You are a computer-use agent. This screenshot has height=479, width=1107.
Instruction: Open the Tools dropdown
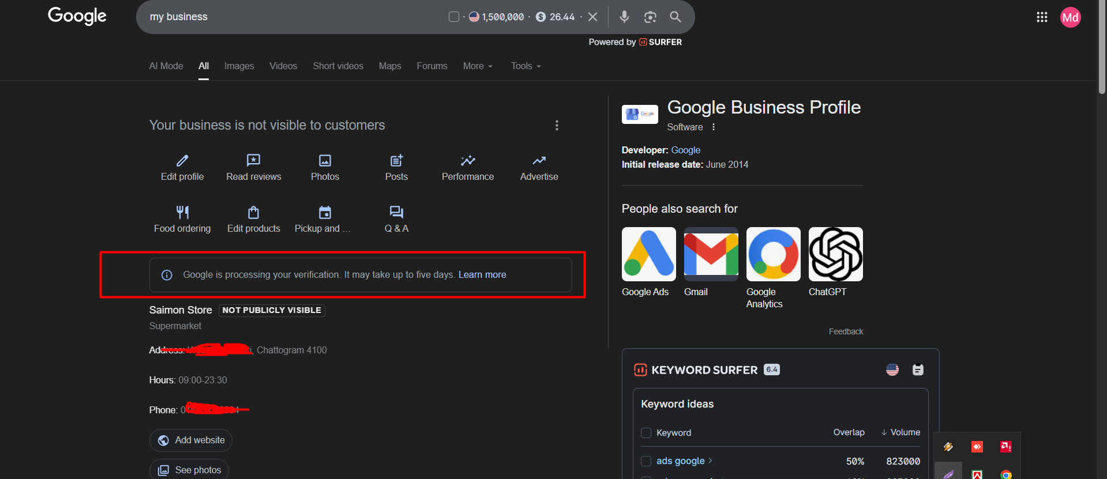click(526, 66)
